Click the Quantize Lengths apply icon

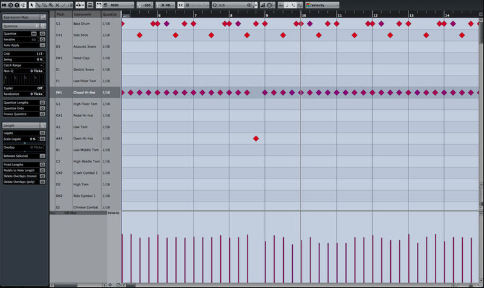click(42, 103)
